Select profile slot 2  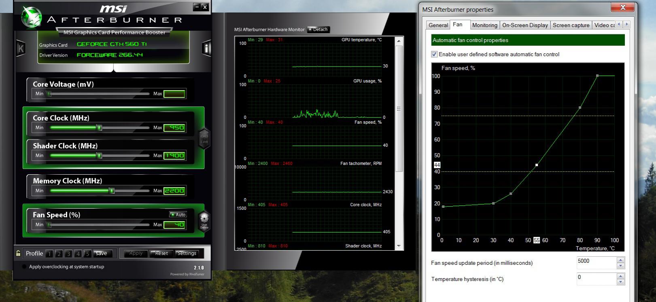[x=59, y=254]
